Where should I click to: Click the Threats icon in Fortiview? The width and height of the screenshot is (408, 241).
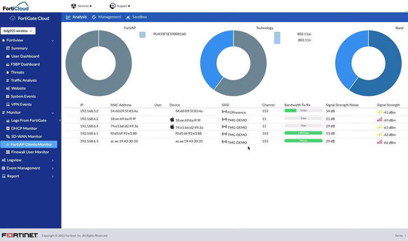(x=7, y=73)
